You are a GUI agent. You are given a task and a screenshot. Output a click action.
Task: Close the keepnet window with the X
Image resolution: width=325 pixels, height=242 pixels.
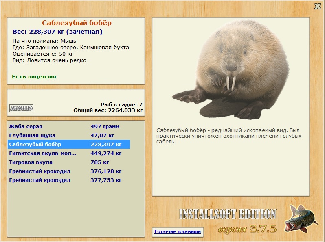click(x=317, y=6)
